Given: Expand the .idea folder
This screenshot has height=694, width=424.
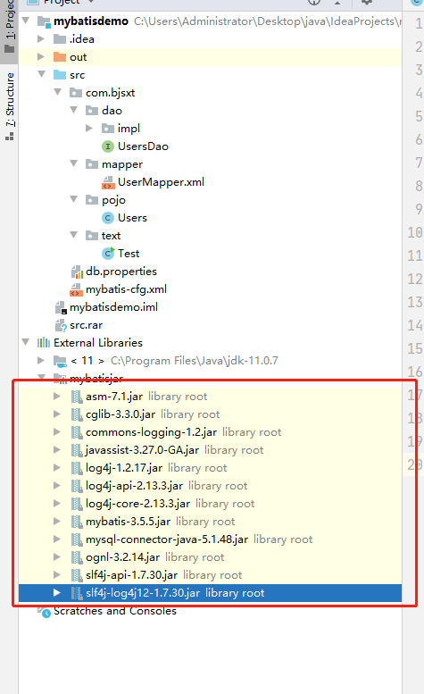Looking at the screenshot, I should point(41,39).
